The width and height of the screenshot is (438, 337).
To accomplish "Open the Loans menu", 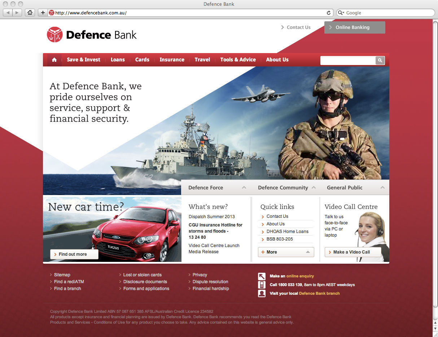I will [118, 59].
